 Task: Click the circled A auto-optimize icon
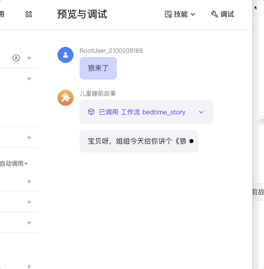[16, 58]
